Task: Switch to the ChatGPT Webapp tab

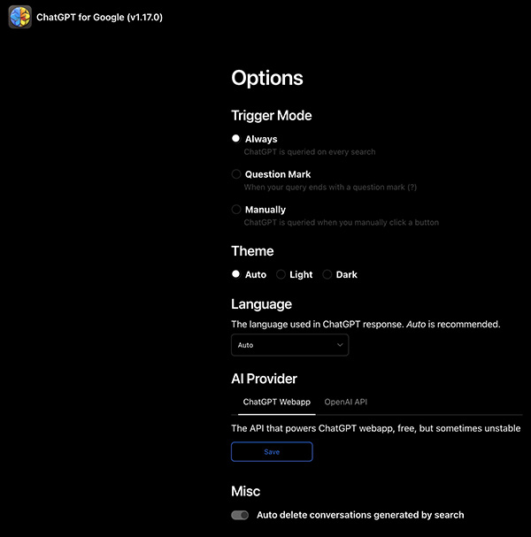Action: [276, 402]
